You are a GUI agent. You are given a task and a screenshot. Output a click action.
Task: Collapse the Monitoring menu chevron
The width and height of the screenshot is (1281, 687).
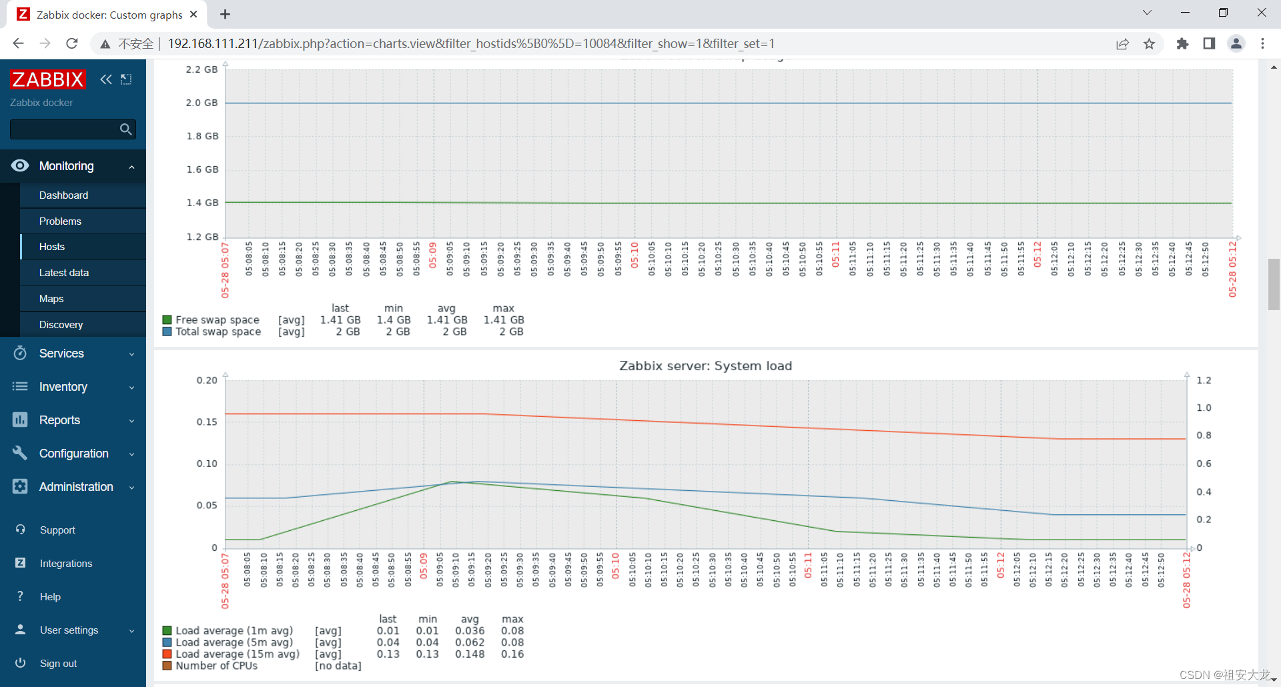pos(131,167)
